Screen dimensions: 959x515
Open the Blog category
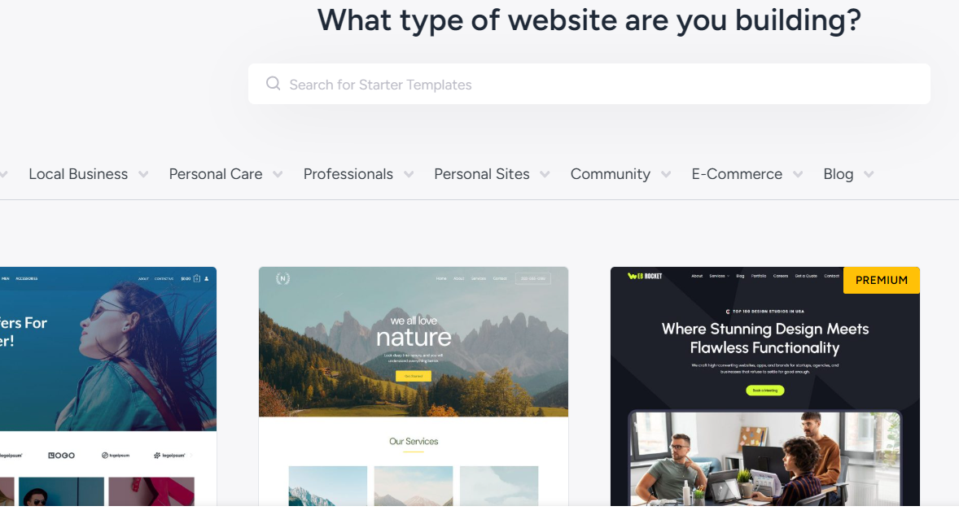(838, 174)
